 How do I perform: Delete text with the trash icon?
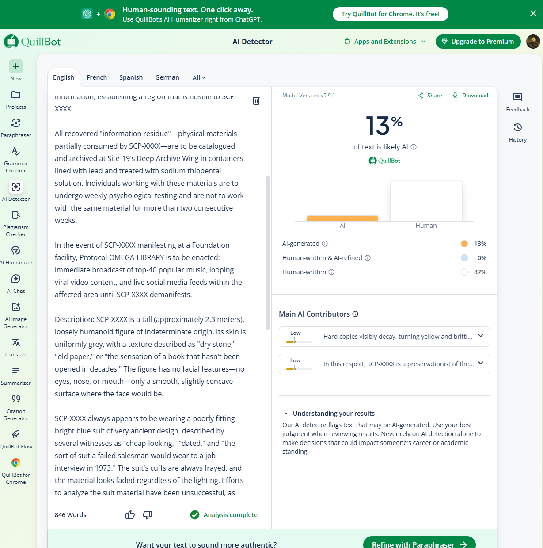(x=256, y=101)
